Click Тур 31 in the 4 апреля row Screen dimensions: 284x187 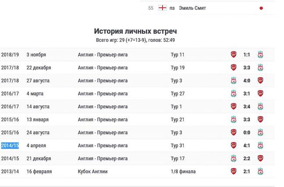click(177, 145)
